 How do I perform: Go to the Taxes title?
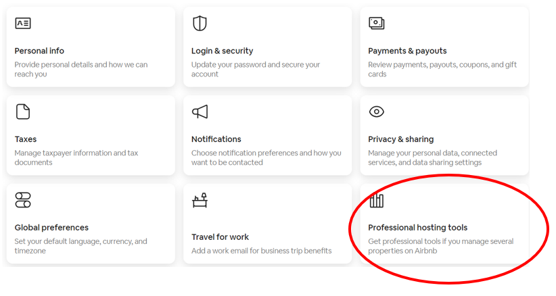coord(26,139)
